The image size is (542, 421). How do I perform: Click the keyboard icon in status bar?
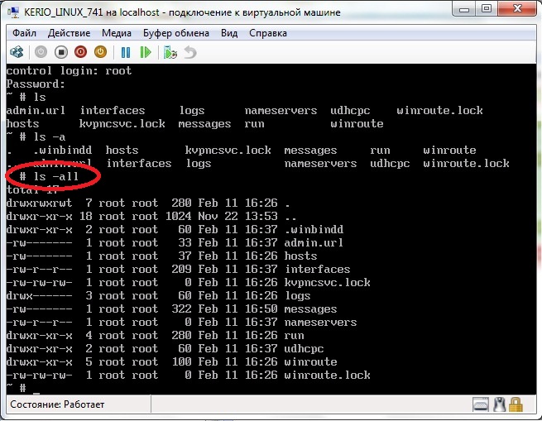482,404
